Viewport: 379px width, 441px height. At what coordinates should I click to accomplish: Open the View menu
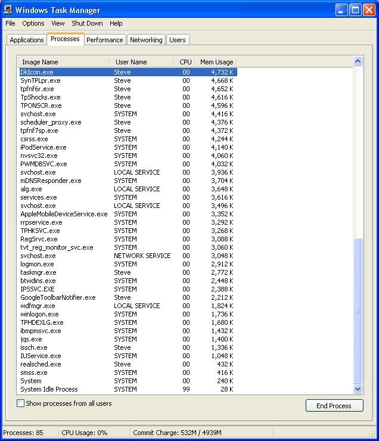point(58,23)
